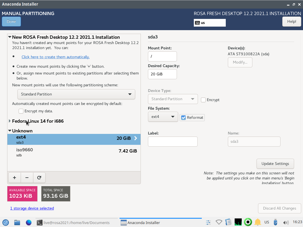Click the minus button to remove mount point
Viewport: 303px width, 227px height.
pyautogui.click(x=27, y=178)
